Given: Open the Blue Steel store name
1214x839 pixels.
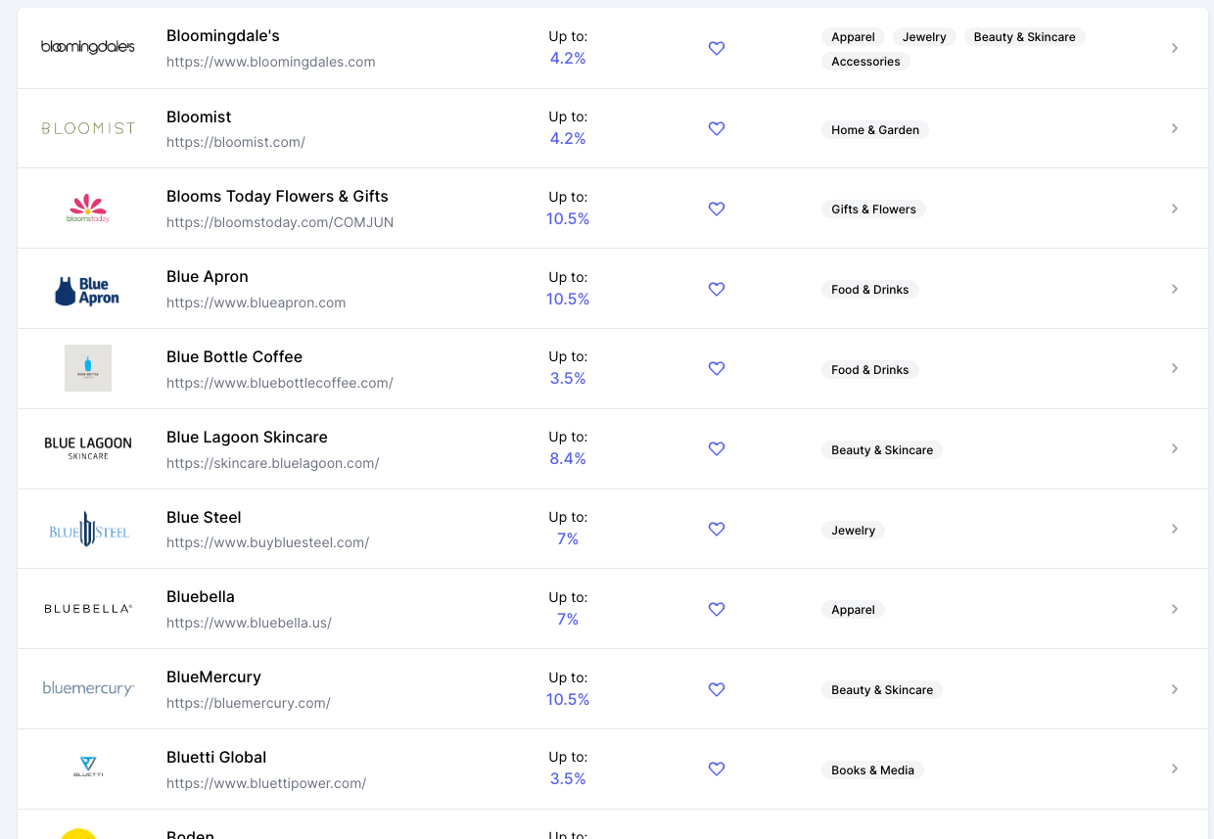Looking at the screenshot, I should tap(204, 517).
